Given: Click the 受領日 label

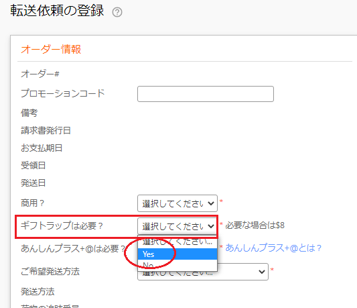Looking at the screenshot, I should (x=33, y=165).
